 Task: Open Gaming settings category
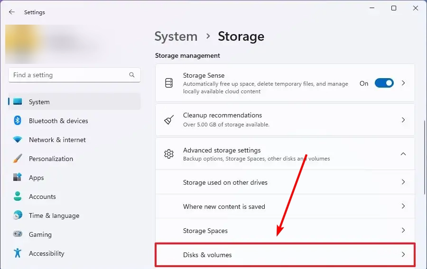pos(74,234)
